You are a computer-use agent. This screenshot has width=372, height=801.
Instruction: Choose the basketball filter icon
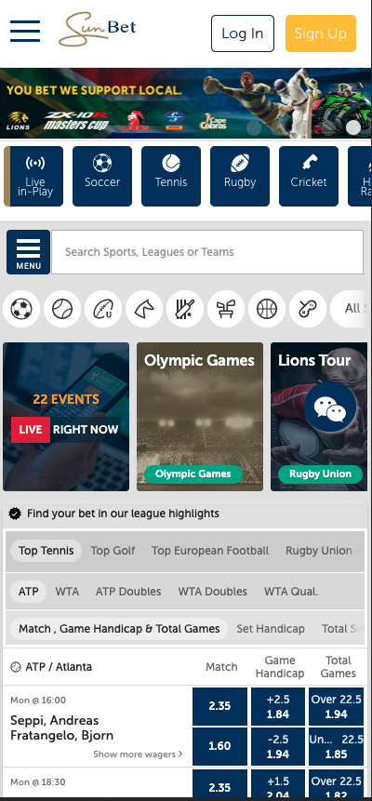(267, 309)
